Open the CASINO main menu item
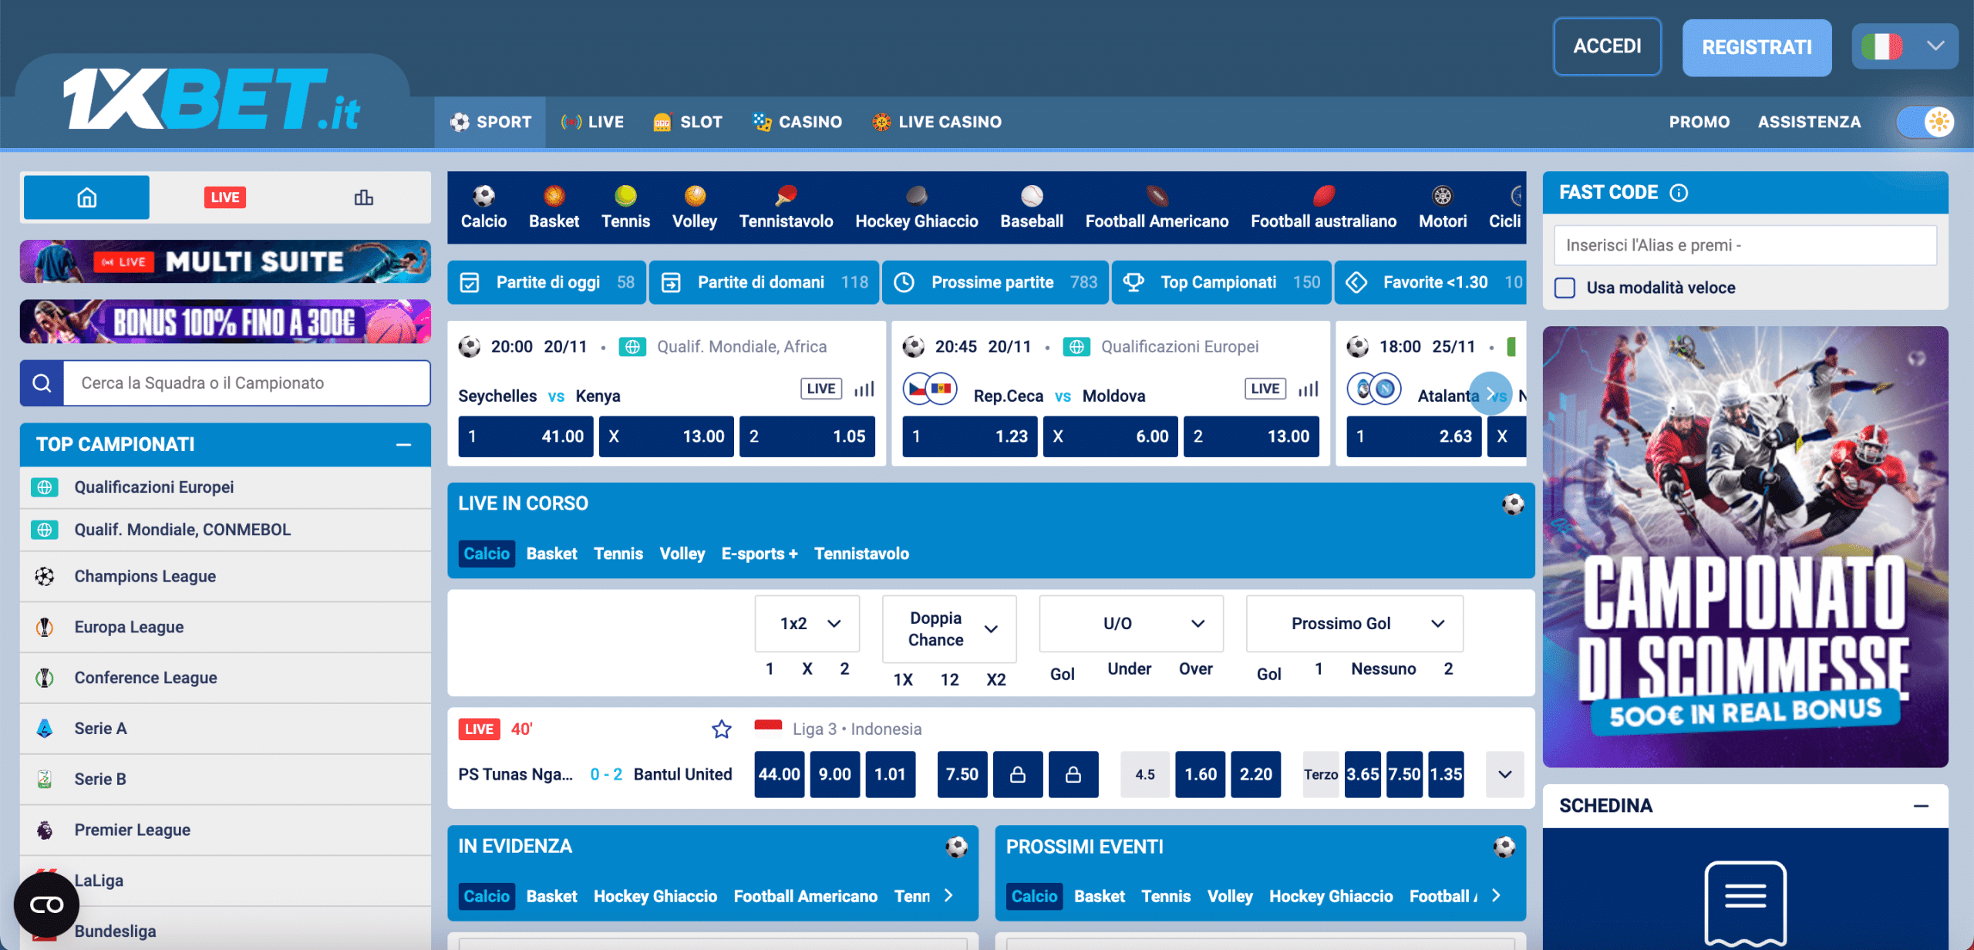This screenshot has width=1974, height=950. [797, 122]
